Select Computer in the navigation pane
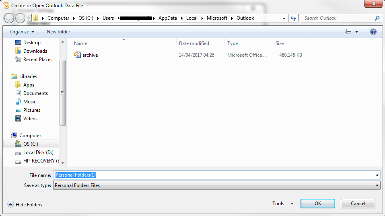 click(30, 136)
